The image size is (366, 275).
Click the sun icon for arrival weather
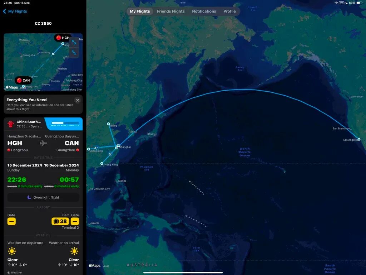(74, 251)
